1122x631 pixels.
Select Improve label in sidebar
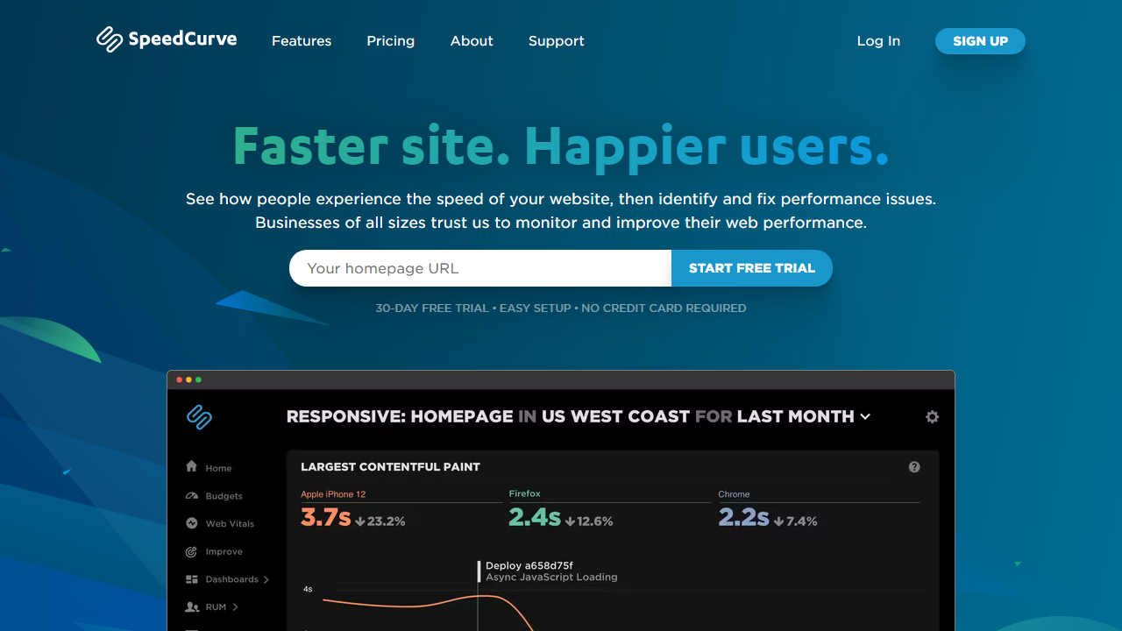pyautogui.click(x=224, y=552)
